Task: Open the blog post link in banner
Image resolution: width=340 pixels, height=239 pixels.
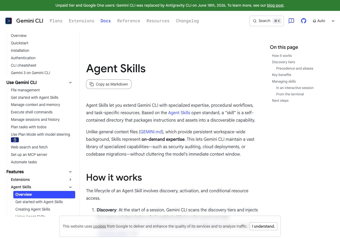Action: (x=275, y=5)
